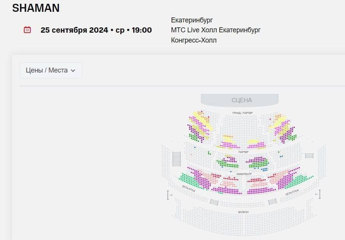Select the АМФИТЕАТР section label
The width and height of the screenshot is (345, 240).
(244, 174)
